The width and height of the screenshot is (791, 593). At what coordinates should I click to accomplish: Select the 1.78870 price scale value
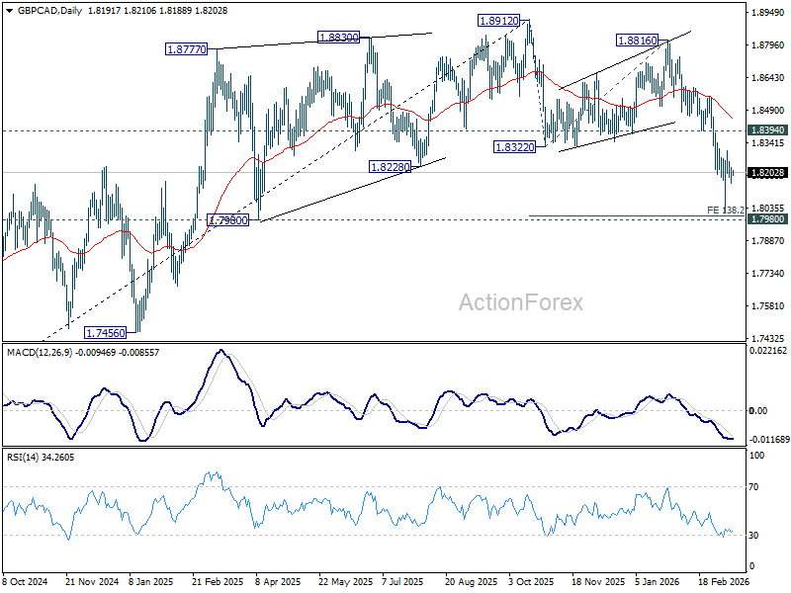tap(768, 241)
